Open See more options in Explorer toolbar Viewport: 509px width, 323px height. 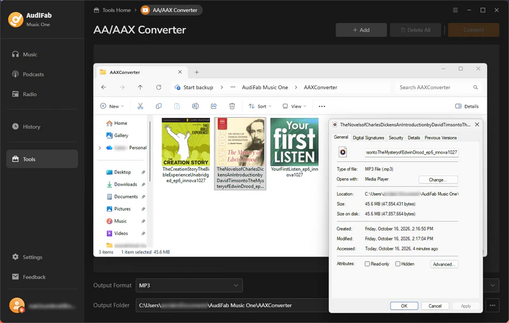coord(322,106)
